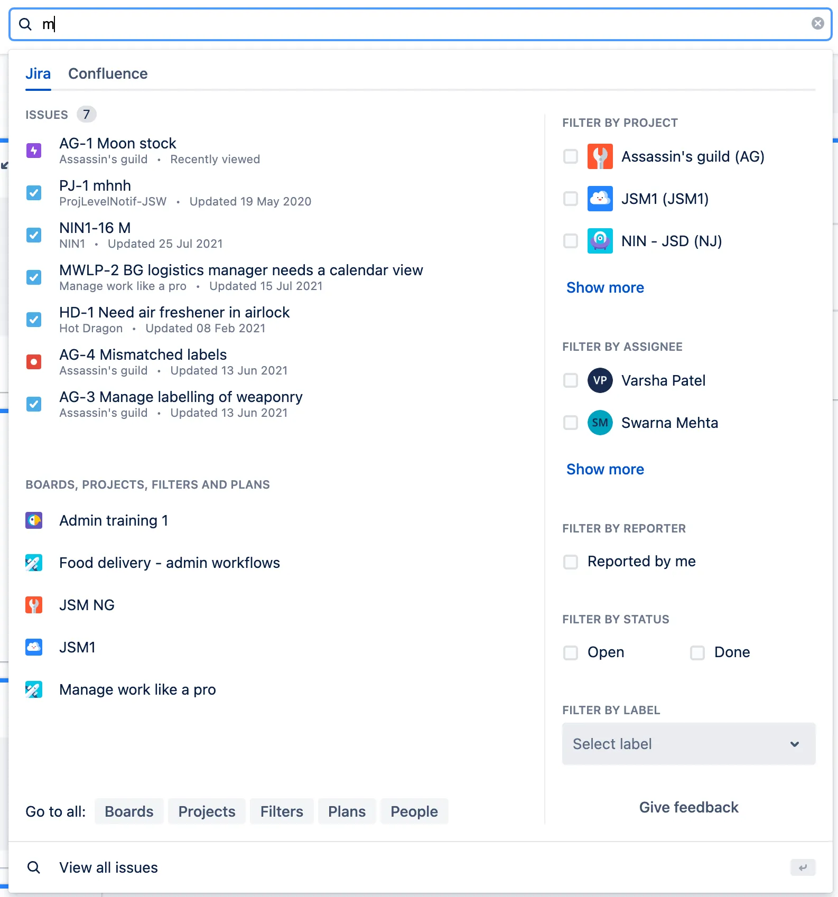
Task: Open Manage work like a pro result
Action: click(137, 689)
